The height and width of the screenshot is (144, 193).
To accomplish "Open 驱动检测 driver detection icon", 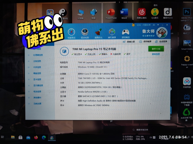I will tap(85, 33).
